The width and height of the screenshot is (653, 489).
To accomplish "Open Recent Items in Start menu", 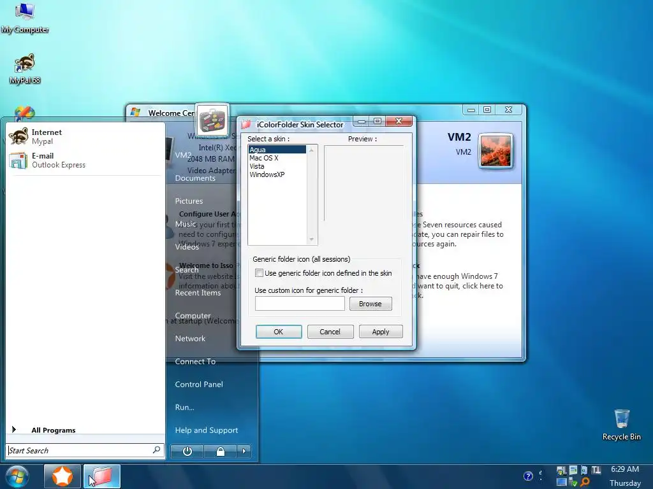I will pos(198,293).
